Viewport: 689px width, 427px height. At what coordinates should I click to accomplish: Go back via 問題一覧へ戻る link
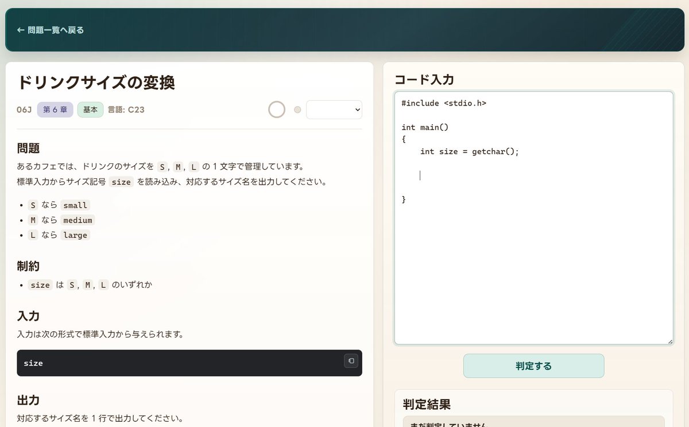(x=51, y=30)
